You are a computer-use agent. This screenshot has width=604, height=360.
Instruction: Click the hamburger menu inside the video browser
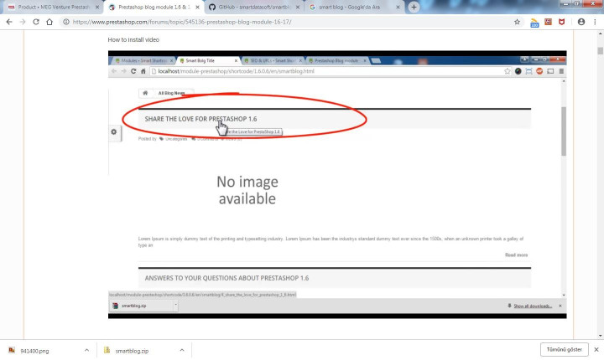561,71
